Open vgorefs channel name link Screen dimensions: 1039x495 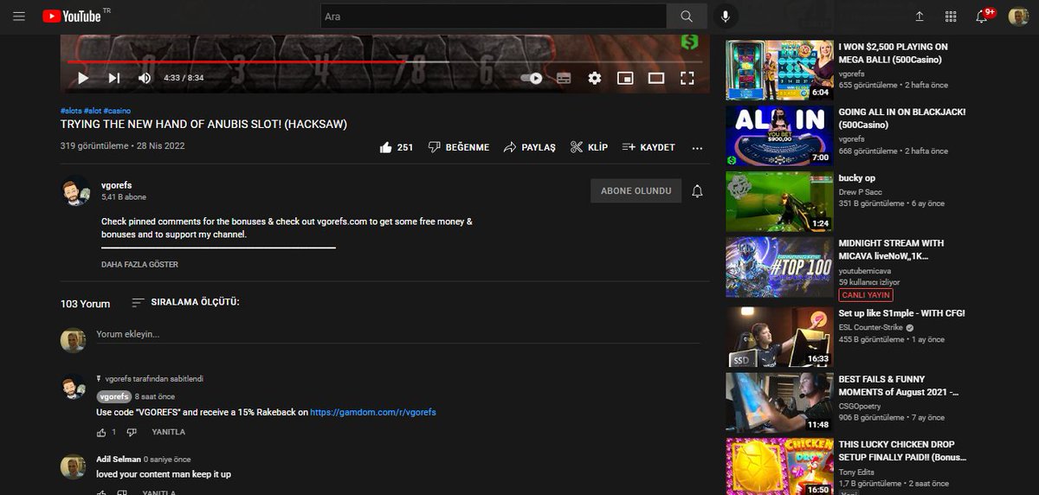pyautogui.click(x=116, y=185)
